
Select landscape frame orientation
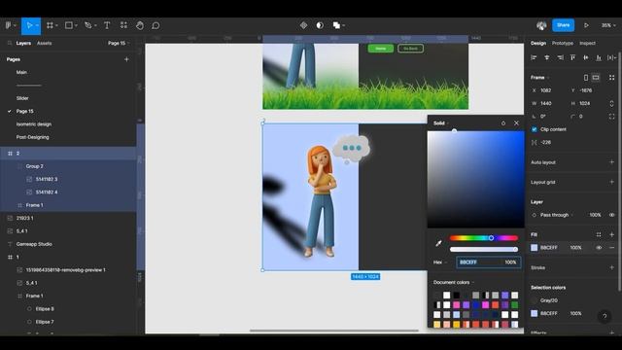596,78
